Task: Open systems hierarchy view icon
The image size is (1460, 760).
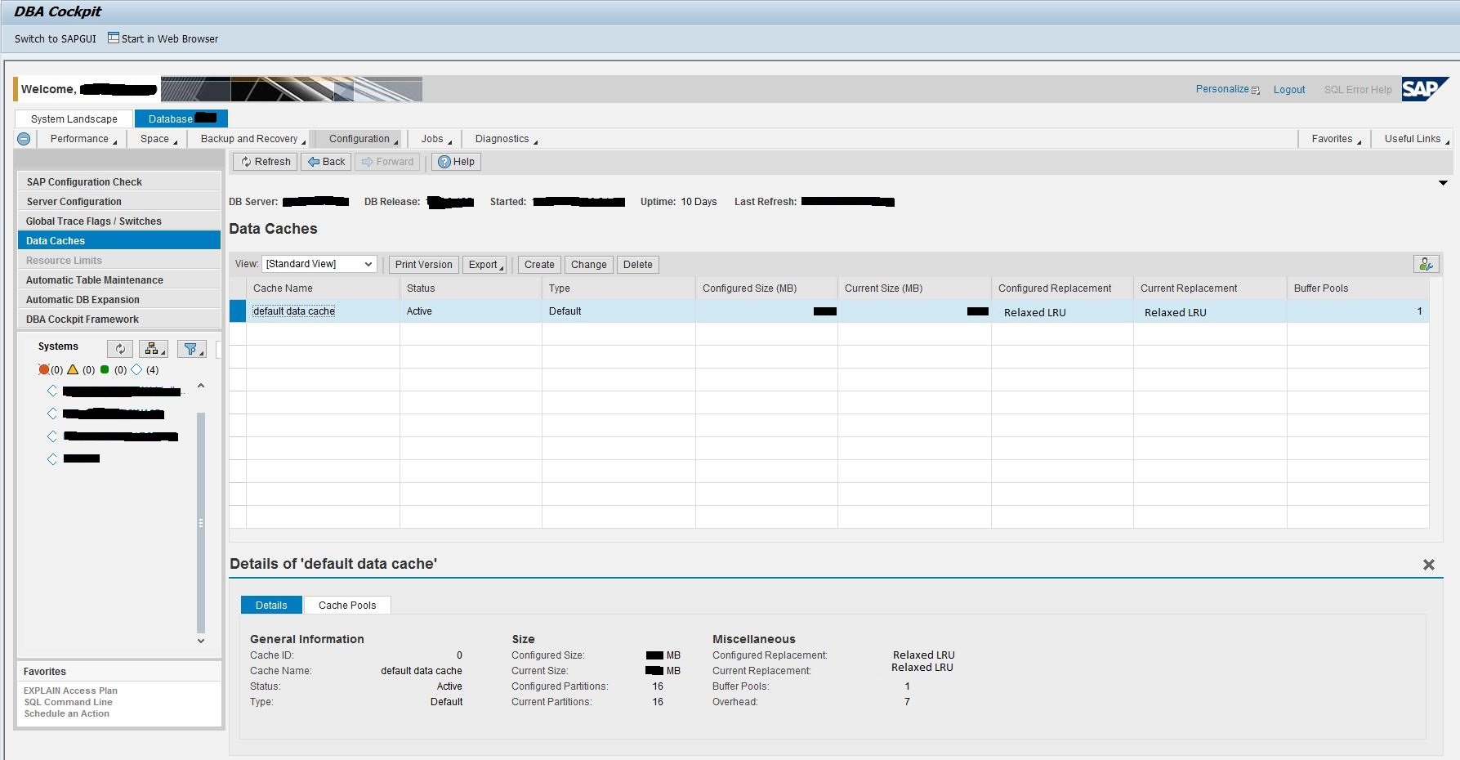Action: click(153, 349)
